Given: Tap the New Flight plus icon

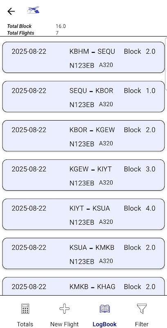Looking at the screenshot, I should click(x=64, y=309).
